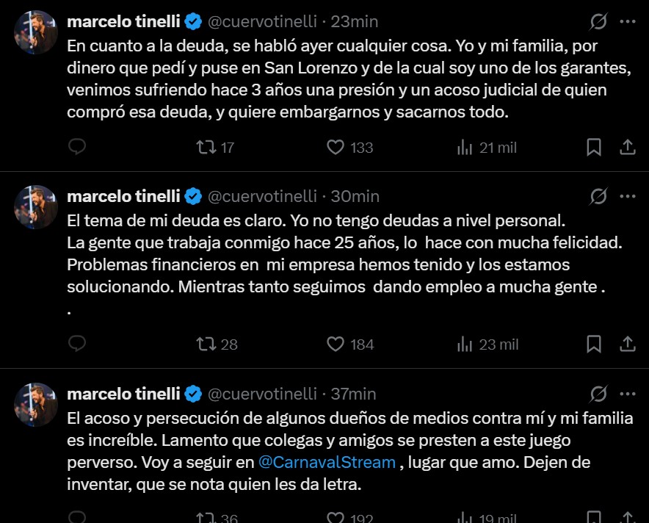Share the 23min-old tweet
649x523 pixels.
point(628,148)
